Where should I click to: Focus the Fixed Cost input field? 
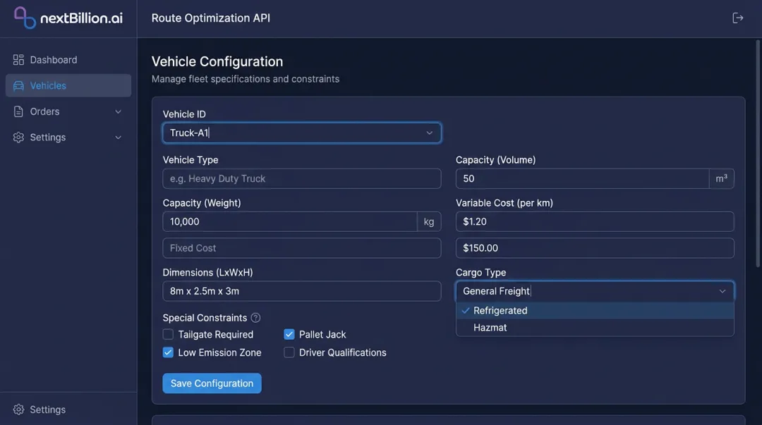tap(302, 248)
